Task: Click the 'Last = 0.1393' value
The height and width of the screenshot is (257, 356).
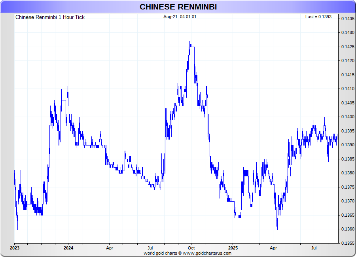Action: click(318, 17)
